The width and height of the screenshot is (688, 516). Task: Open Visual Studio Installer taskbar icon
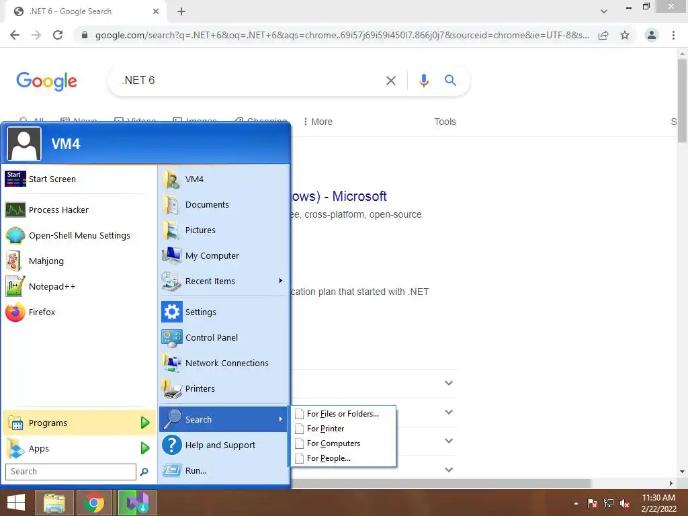[138, 503]
